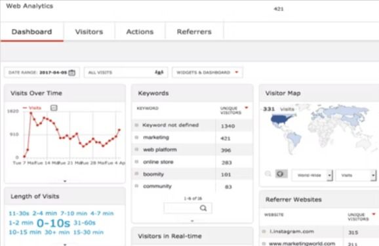Select the 10-15 min visit length tag
The width and height of the screenshot is (379, 246).
25,232
